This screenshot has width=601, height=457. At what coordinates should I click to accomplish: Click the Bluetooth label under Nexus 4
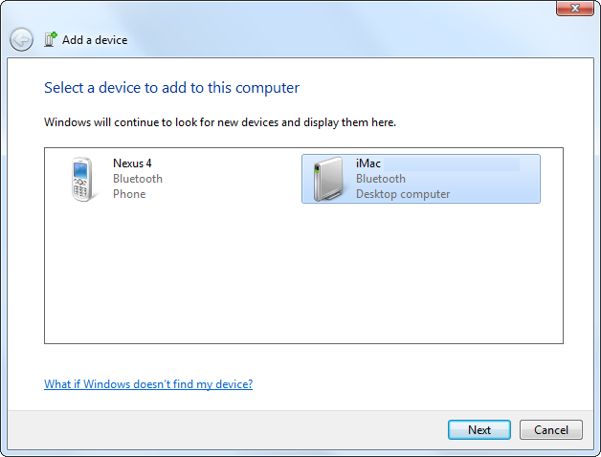pyautogui.click(x=138, y=179)
